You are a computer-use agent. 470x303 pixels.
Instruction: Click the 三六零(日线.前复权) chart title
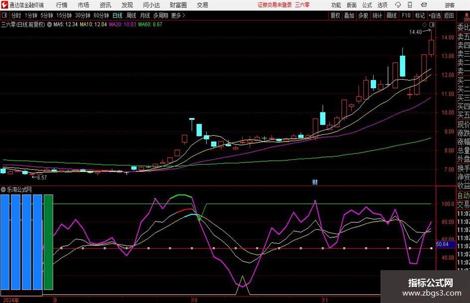23,24
